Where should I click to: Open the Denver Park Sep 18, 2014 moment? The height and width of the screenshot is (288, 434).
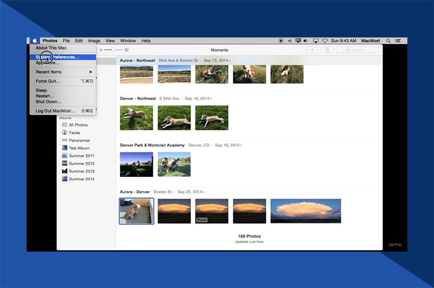[x=181, y=145]
